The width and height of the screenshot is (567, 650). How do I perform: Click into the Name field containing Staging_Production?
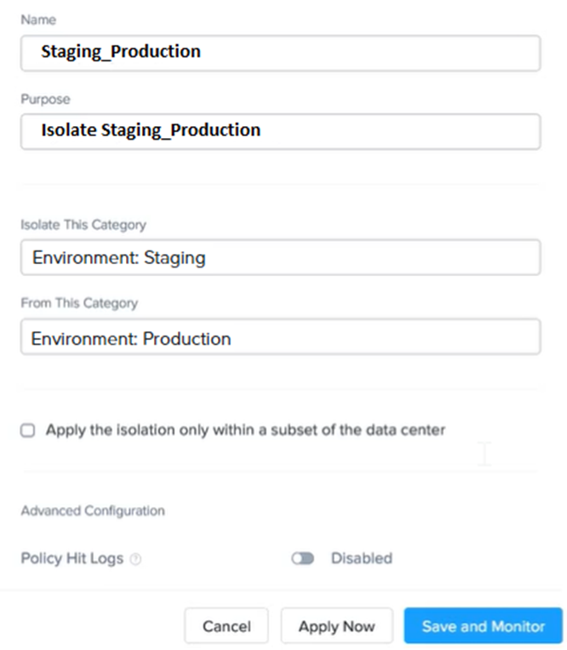[280, 52]
